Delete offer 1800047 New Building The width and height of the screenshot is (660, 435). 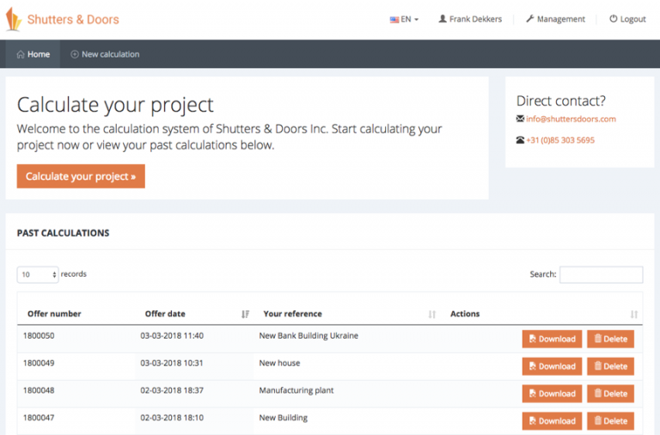610,421
